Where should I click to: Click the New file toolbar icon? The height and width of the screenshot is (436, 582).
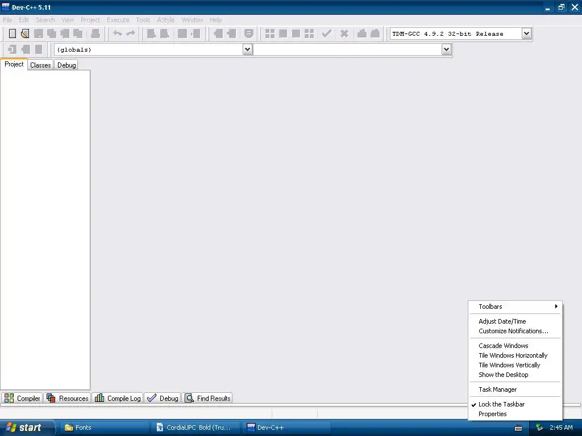tap(13, 33)
